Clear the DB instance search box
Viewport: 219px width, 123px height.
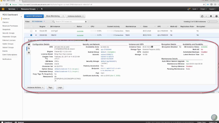[86, 22]
